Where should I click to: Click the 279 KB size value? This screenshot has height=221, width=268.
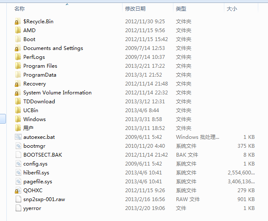click(246, 190)
